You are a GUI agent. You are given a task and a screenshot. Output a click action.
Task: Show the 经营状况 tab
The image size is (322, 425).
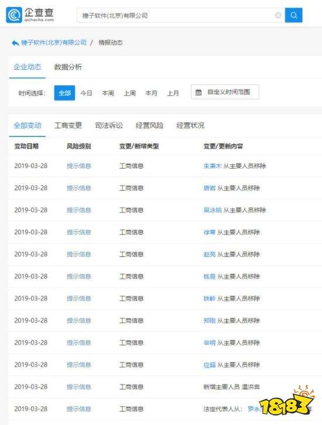(190, 125)
